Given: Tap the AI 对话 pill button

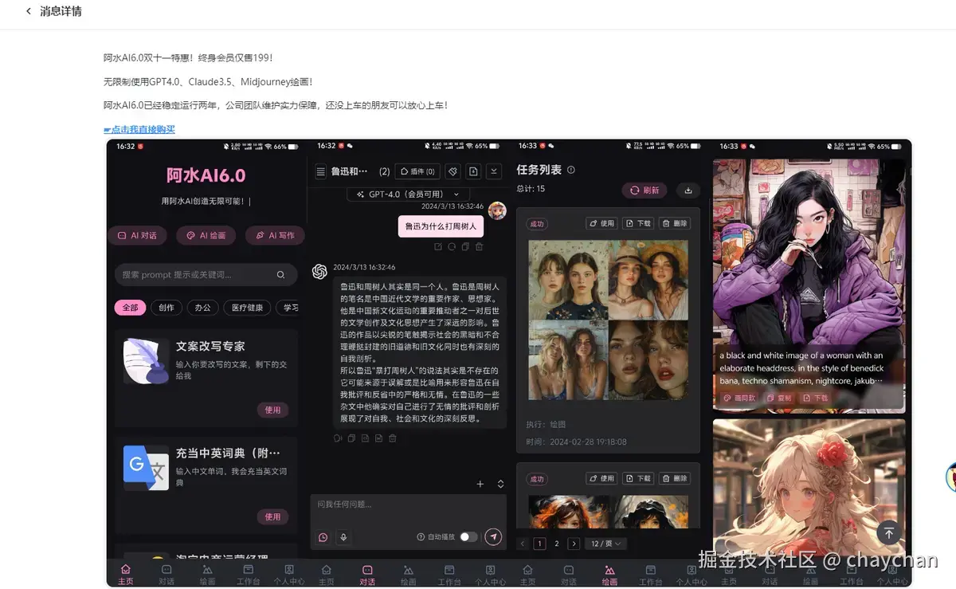Looking at the screenshot, I should point(137,235).
